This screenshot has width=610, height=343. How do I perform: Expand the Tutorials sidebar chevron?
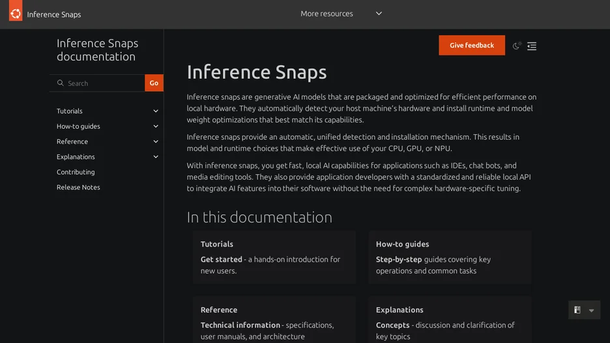156,111
